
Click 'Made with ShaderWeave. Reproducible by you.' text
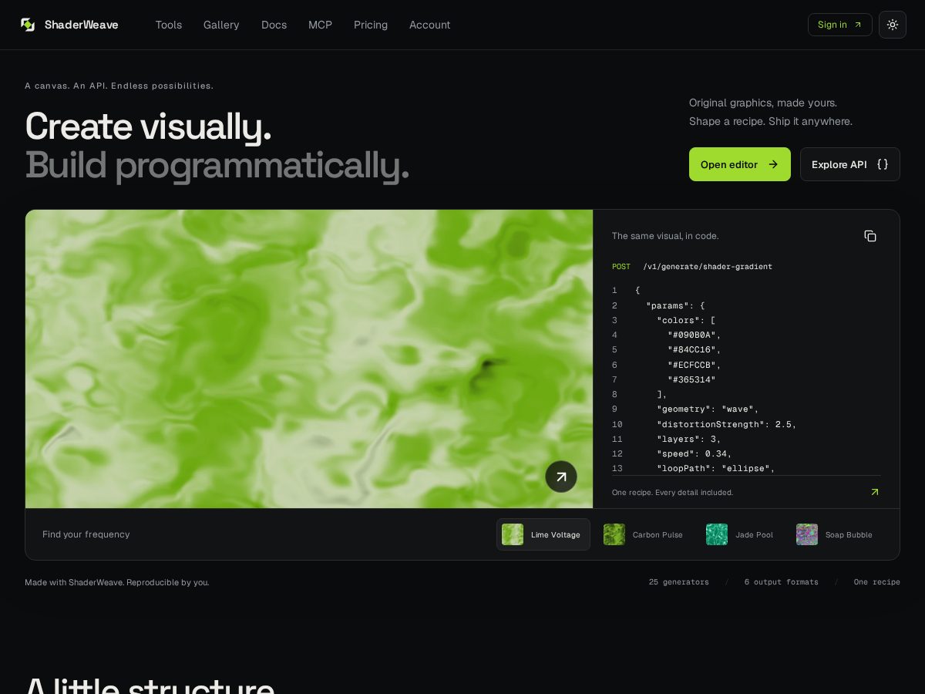point(117,582)
